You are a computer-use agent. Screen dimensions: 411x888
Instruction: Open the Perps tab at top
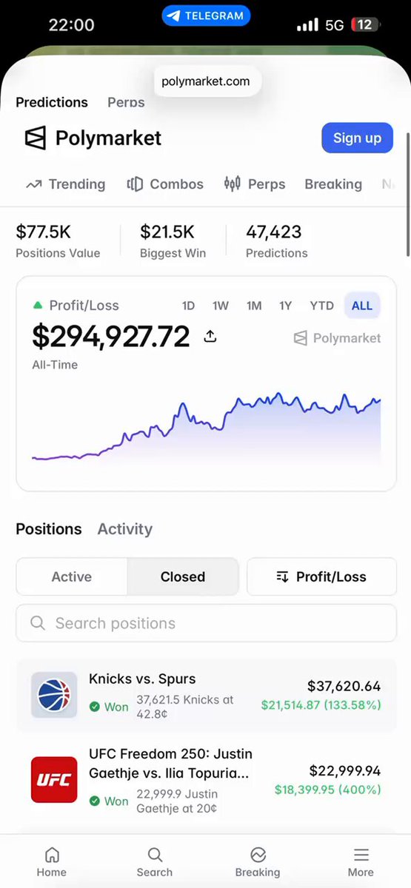click(x=126, y=102)
